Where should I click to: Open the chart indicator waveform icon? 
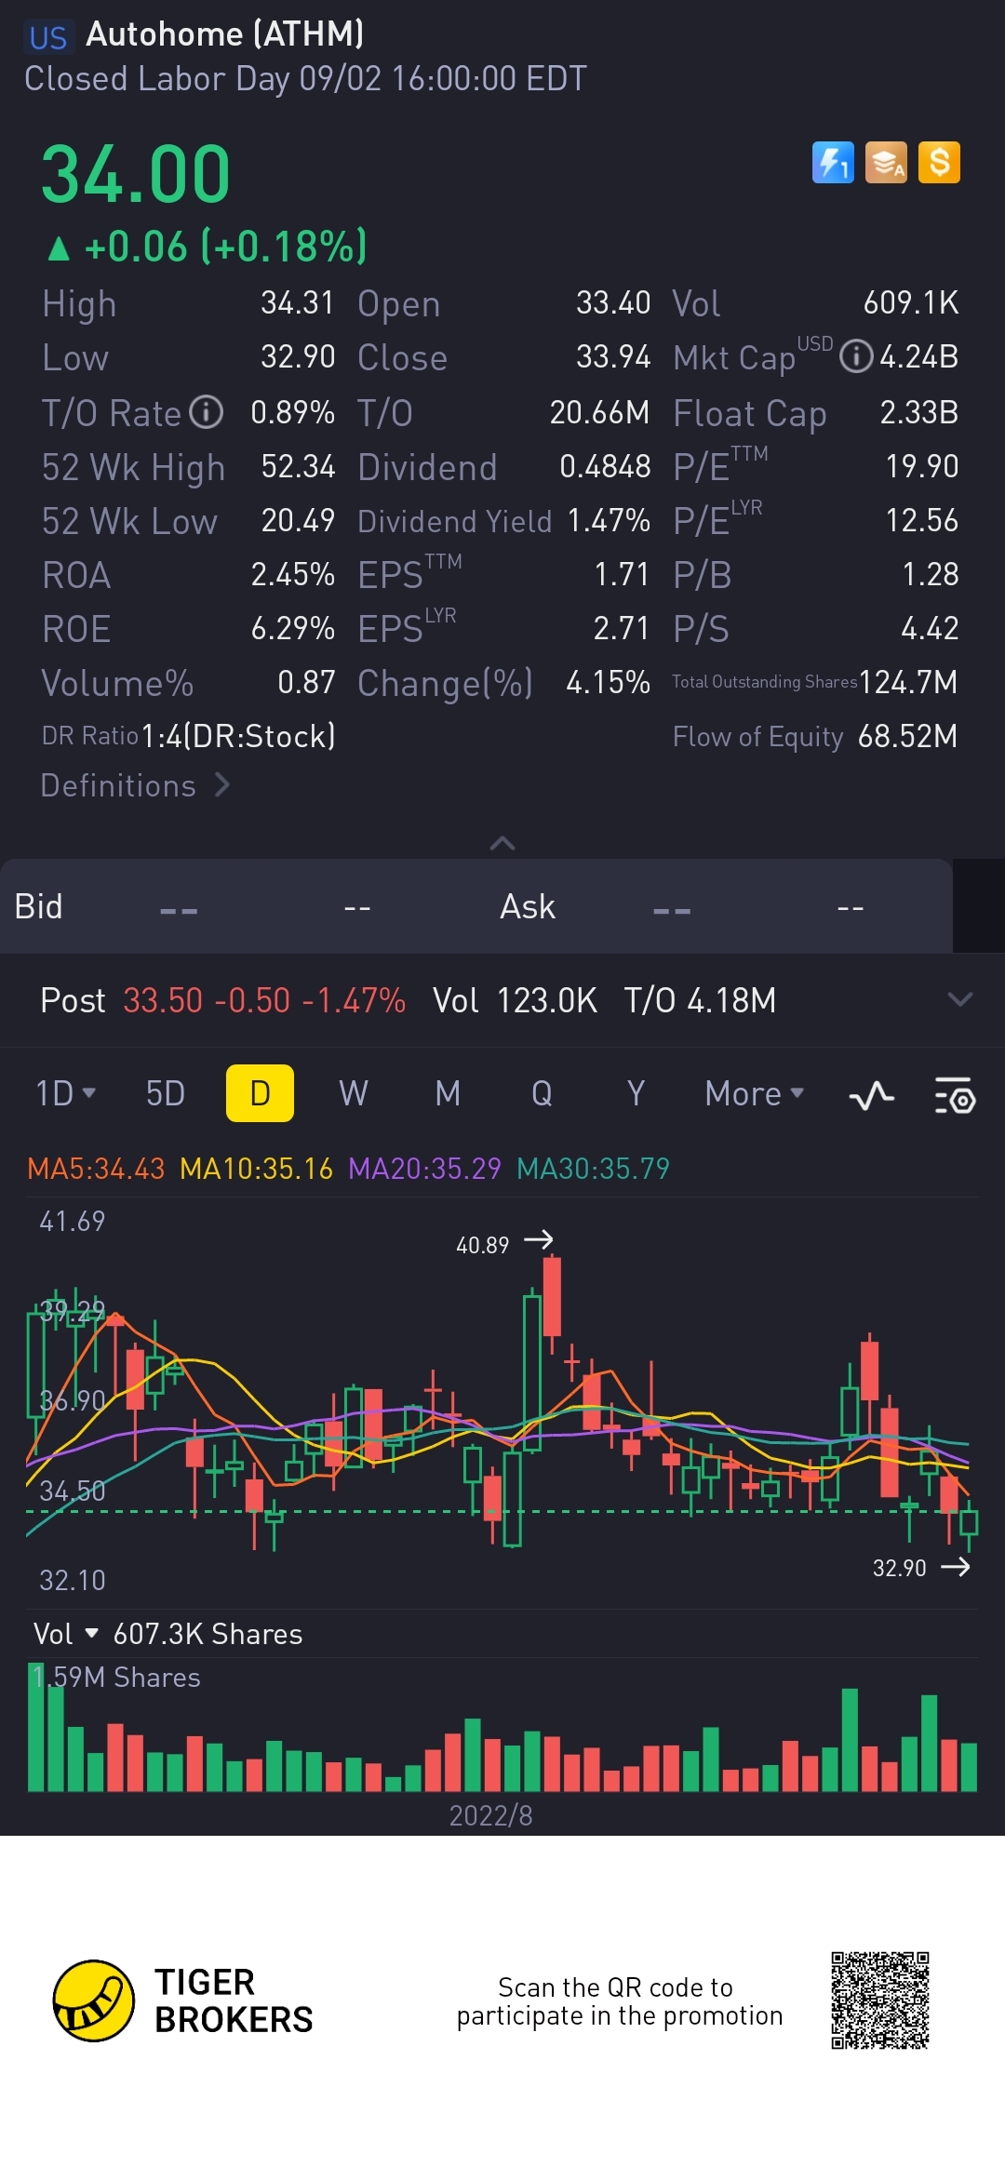tap(871, 1095)
